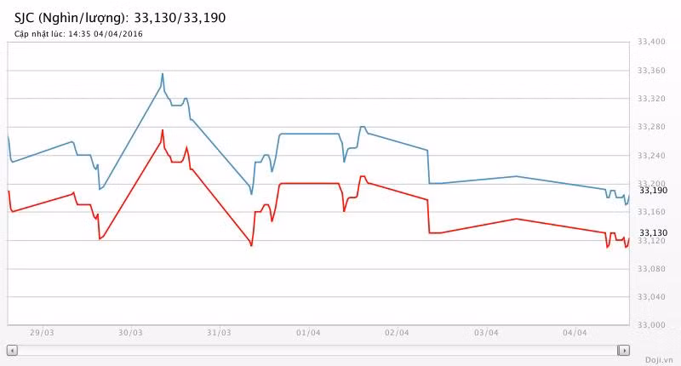
Task: Click the 29/03 date axis label
Action: 43,333
